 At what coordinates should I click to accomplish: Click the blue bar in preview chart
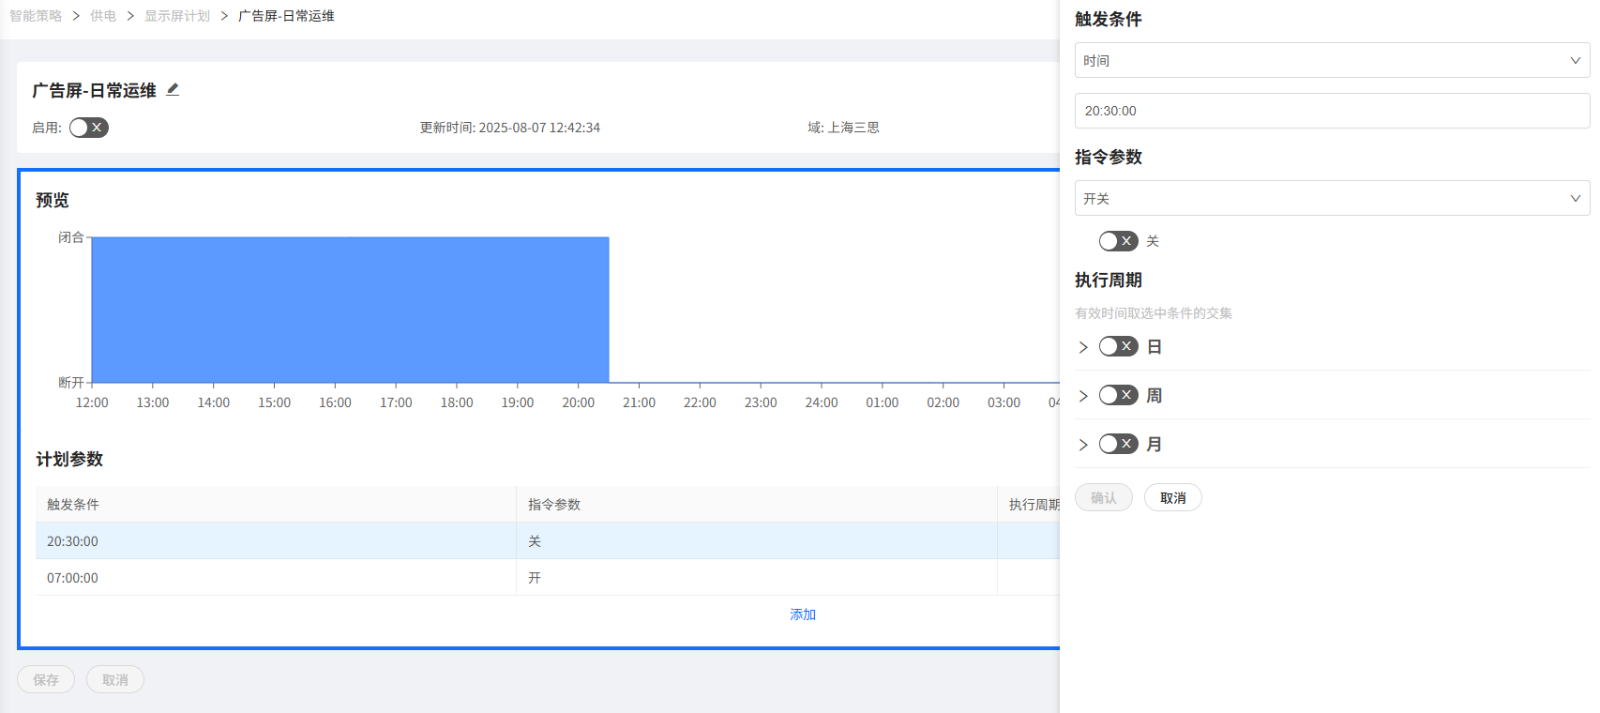click(x=350, y=310)
